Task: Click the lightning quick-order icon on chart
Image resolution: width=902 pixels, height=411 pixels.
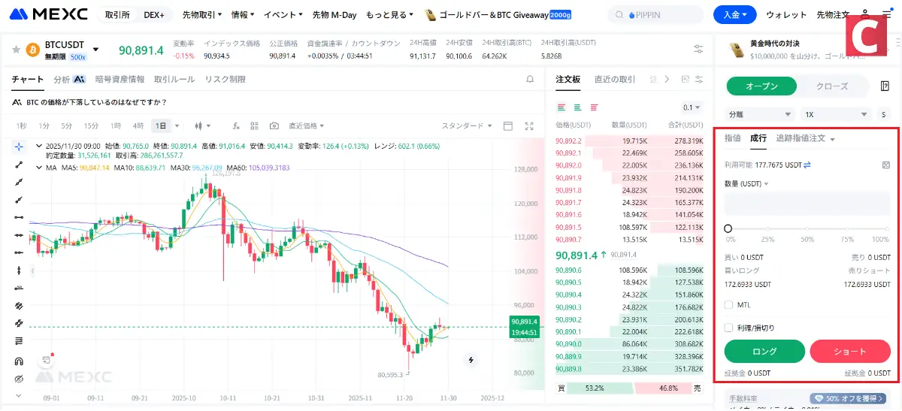Action: click(471, 360)
